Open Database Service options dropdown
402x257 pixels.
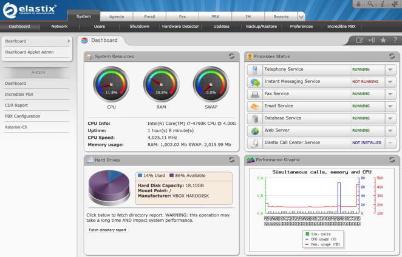pos(390,118)
